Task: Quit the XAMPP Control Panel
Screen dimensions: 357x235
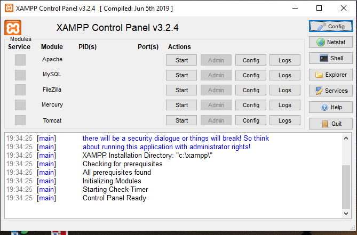Action: (x=331, y=124)
